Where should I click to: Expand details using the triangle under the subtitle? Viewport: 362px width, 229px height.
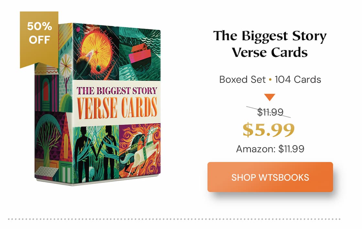tap(269, 96)
